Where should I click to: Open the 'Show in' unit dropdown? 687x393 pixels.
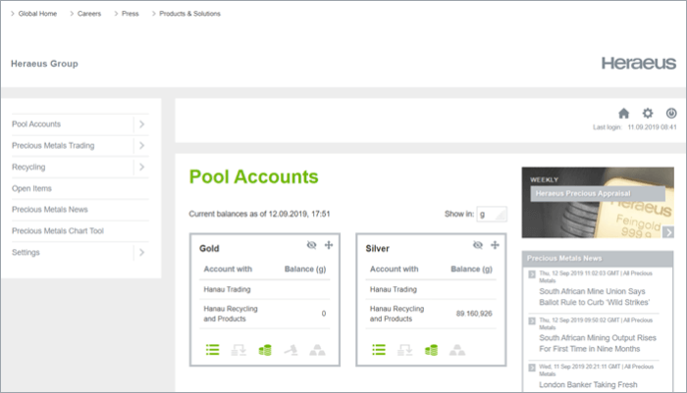pos(492,214)
